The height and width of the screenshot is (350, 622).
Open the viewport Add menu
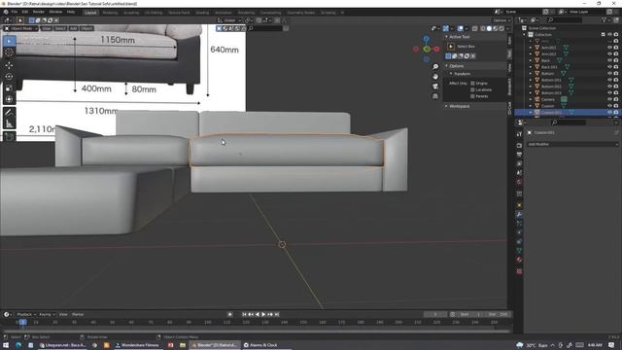pyautogui.click(x=74, y=28)
